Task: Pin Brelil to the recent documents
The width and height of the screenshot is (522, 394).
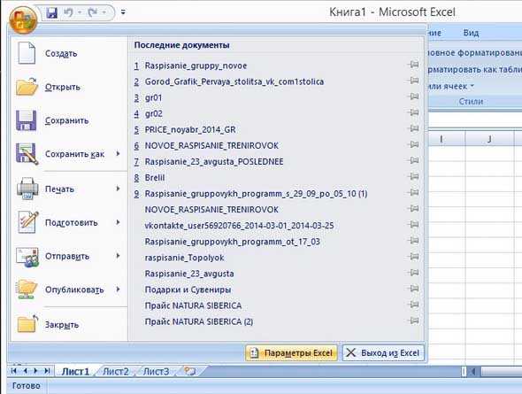Action: 413,176
